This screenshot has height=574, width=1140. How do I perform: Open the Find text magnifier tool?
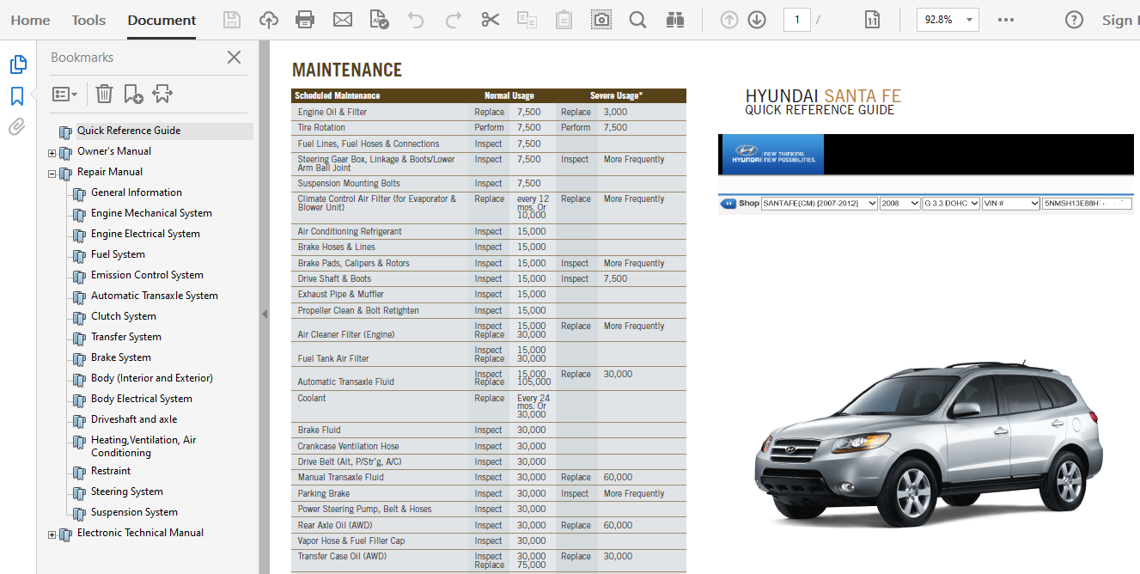[x=637, y=20]
